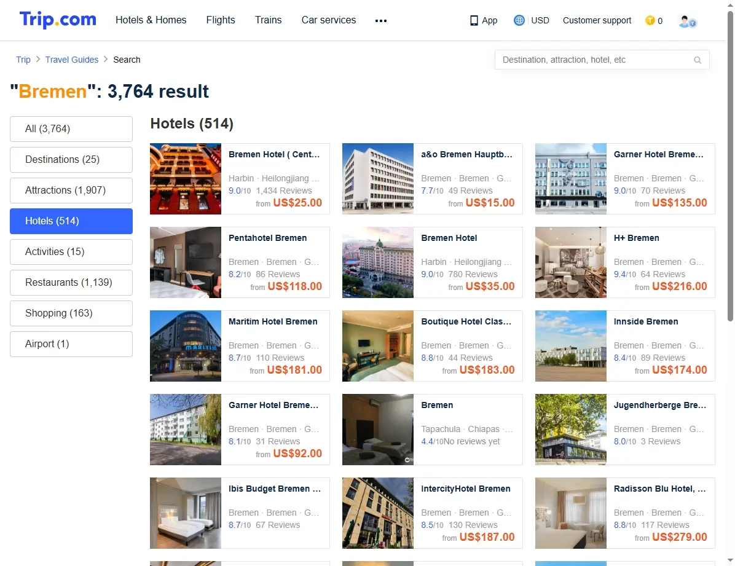Filter by Airport (1)

[71, 344]
